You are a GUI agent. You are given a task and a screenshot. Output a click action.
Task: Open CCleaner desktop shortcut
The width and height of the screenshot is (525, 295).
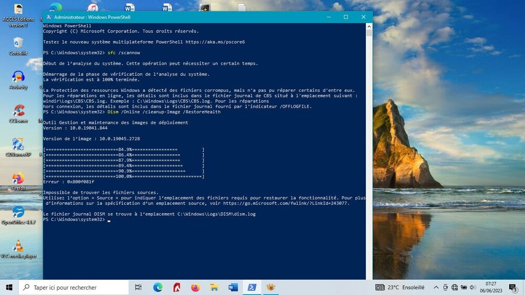tap(18, 111)
